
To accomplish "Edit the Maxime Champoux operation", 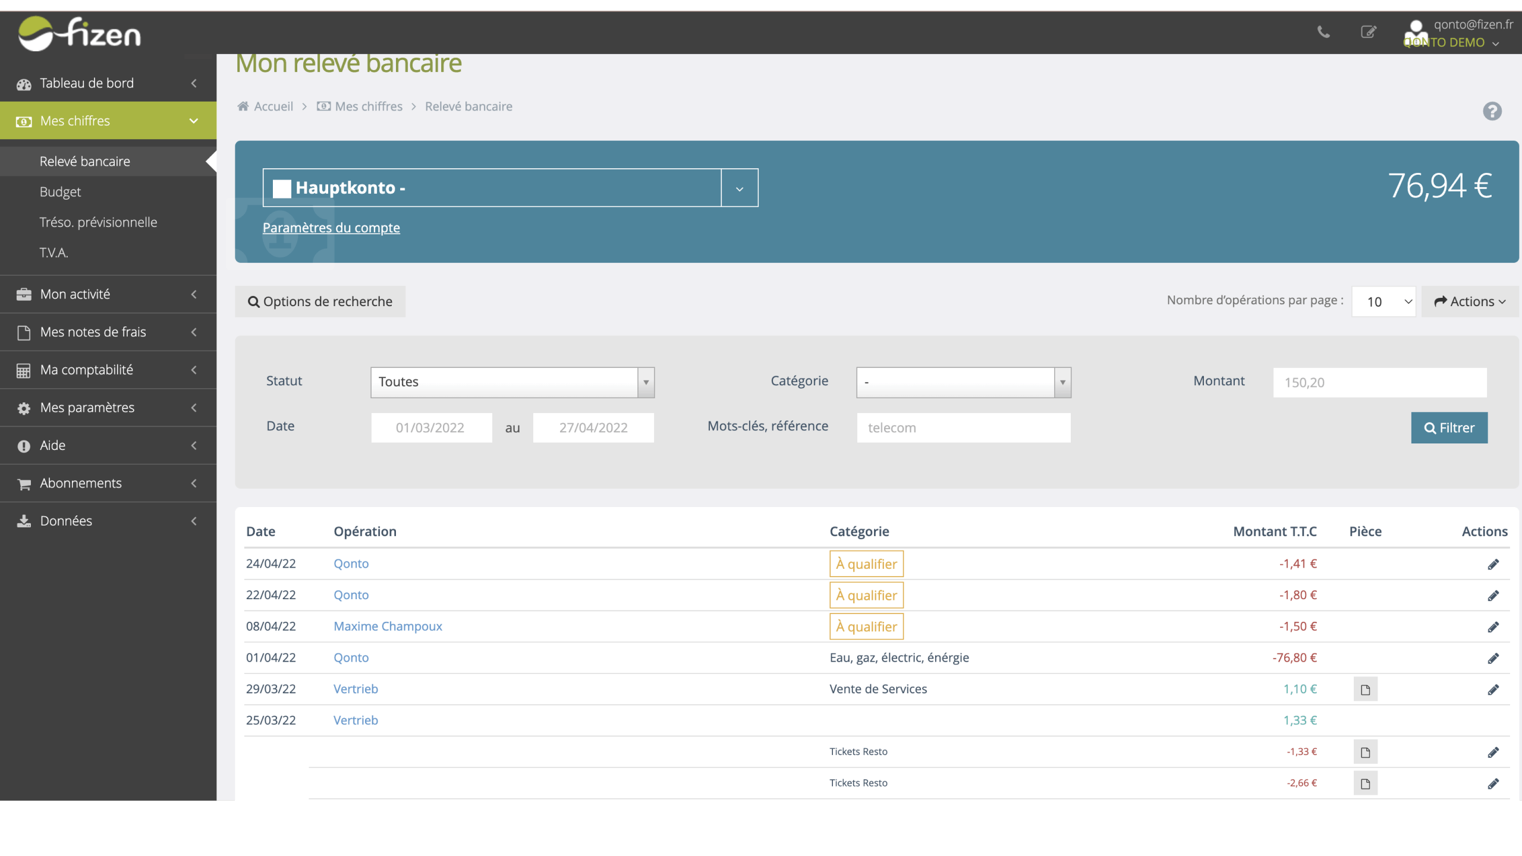I will [1493, 627].
